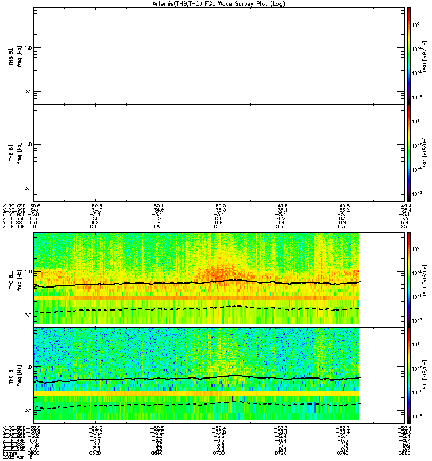Select the THB B∥ freq [Hz] axis label
The image size is (432, 461).
[15, 152]
